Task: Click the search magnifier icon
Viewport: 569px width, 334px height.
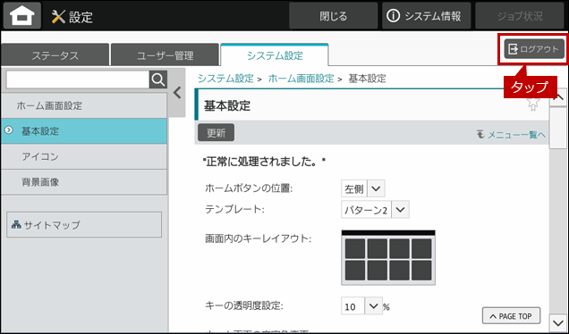Action: tap(158, 79)
